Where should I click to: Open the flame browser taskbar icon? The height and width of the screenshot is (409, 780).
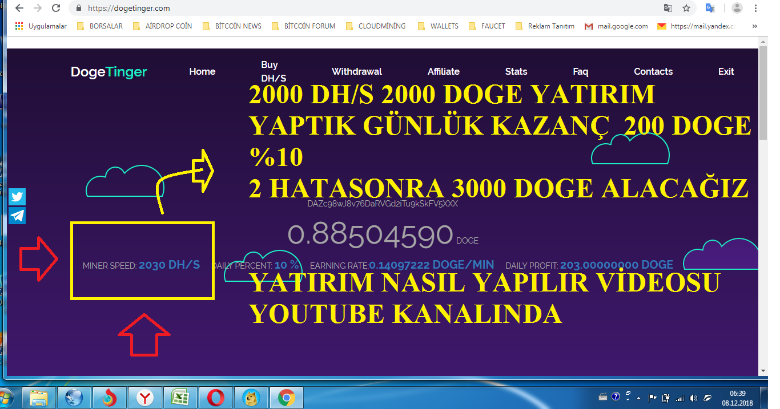tap(109, 397)
